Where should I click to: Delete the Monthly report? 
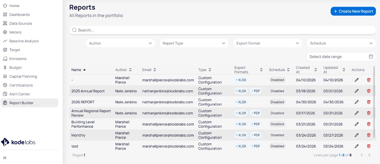[368, 135]
